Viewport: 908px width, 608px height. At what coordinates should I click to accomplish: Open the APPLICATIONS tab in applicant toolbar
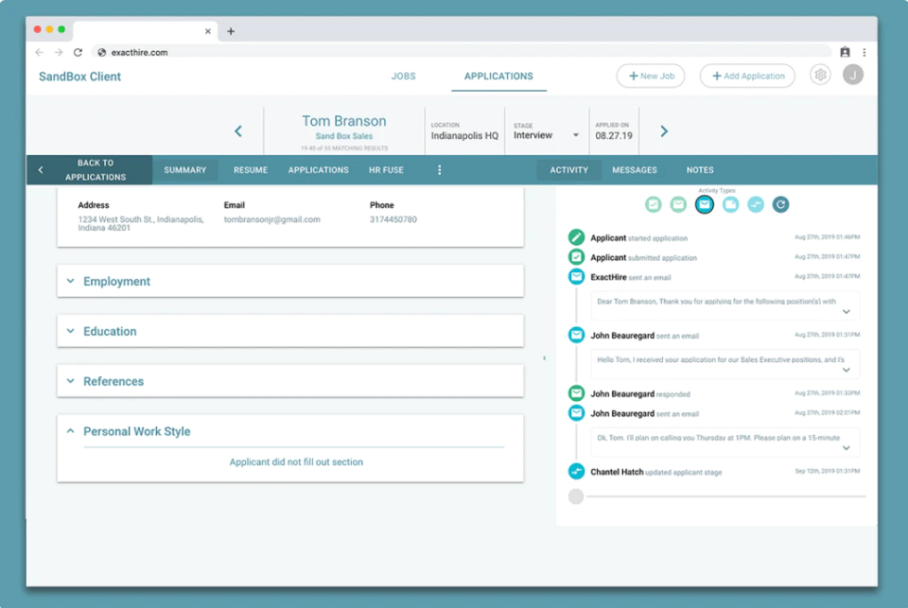(319, 169)
